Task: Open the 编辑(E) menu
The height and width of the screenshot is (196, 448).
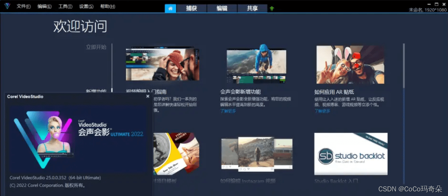Action: [x=44, y=6]
